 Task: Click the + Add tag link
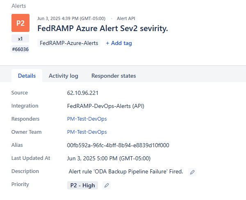[119, 43]
